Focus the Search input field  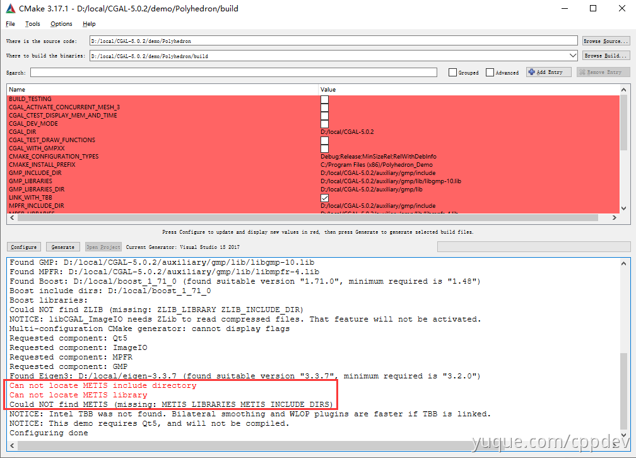233,72
